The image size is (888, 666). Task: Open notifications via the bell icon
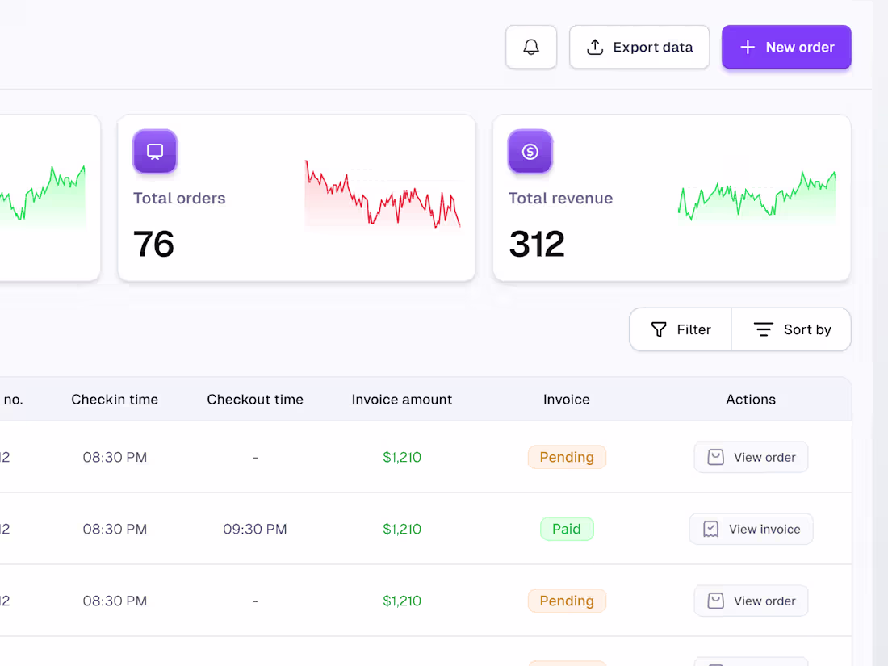(530, 47)
